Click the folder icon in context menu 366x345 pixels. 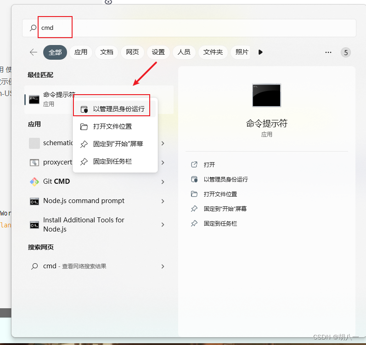(x=84, y=127)
